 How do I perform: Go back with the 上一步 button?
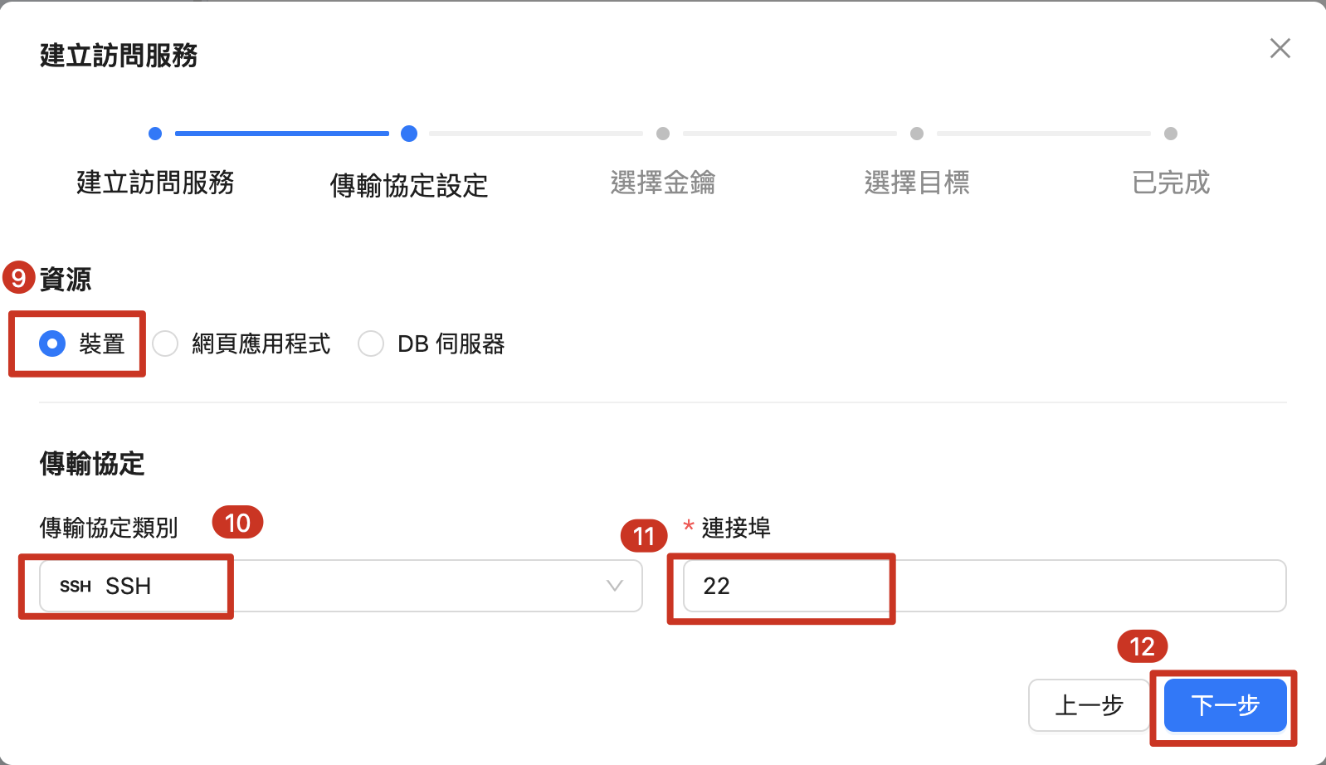(x=1089, y=705)
